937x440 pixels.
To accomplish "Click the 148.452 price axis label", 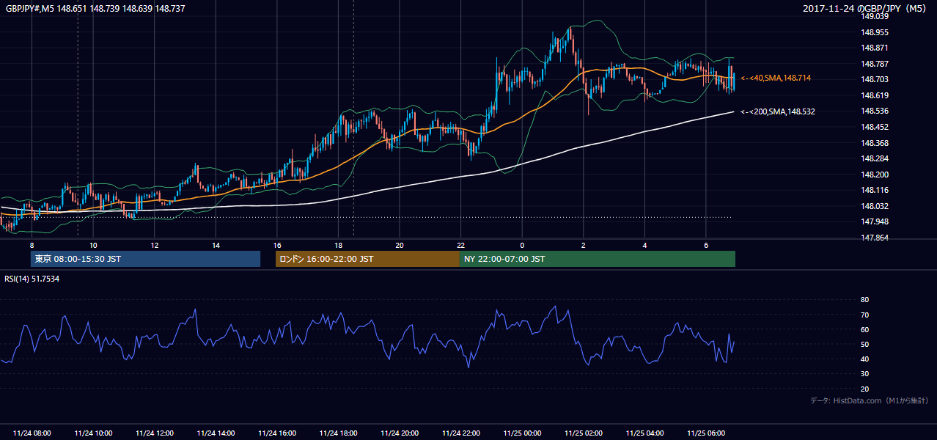I will click(875, 127).
